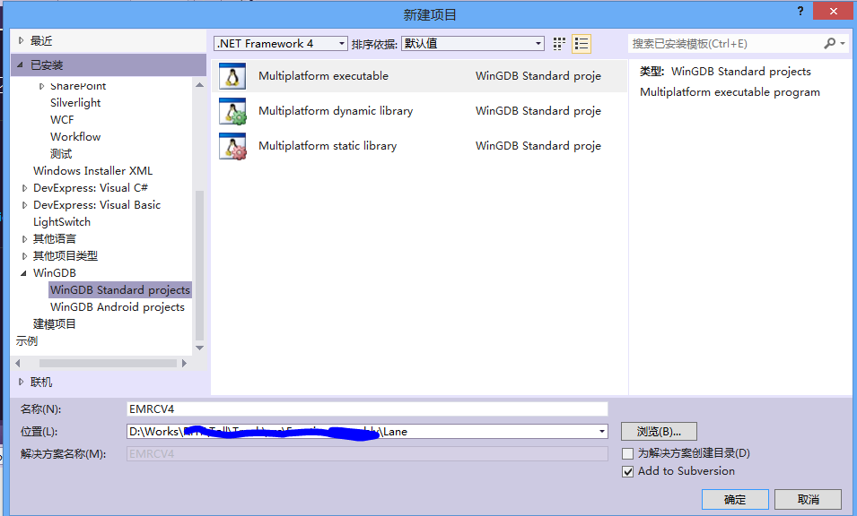Image resolution: width=857 pixels, height=516 pixels.
Task: Select WinGDB Android projects
Action: pyautogui.click(x=118, y=307)
